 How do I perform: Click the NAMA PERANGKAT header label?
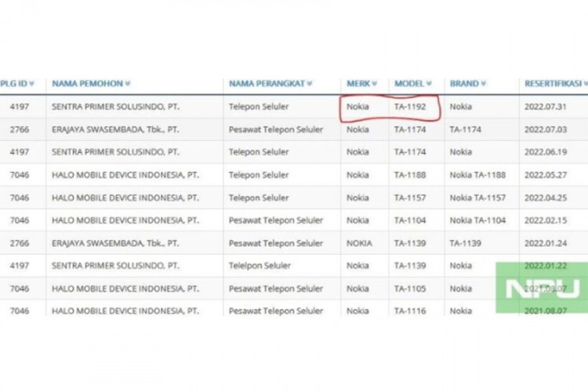267,84
